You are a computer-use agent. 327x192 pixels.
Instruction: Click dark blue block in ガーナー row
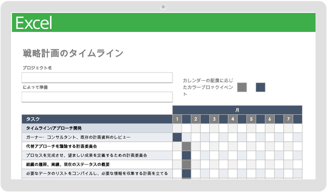[177, 137]
